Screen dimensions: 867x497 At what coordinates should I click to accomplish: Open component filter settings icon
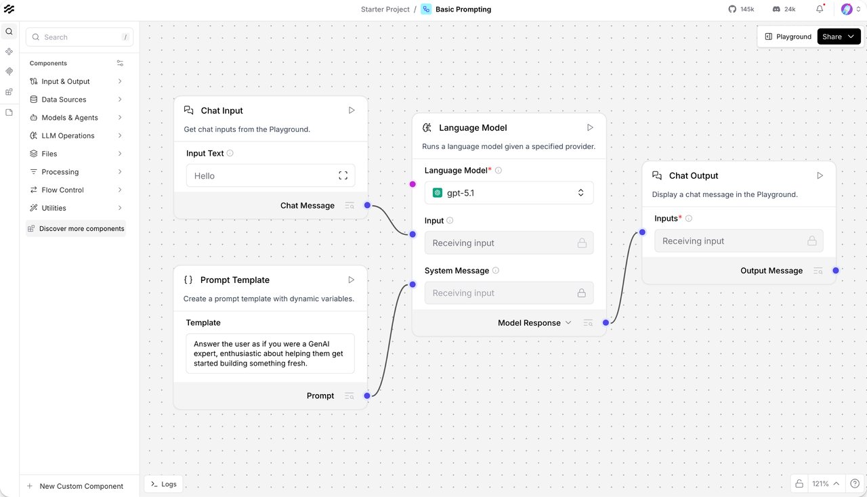tap(120, 63)
